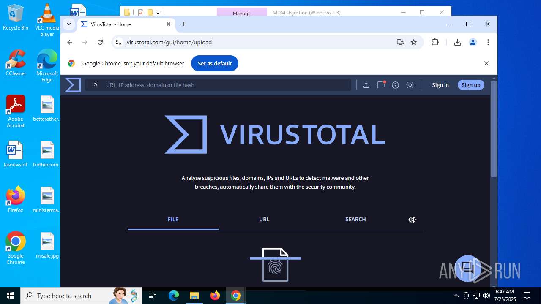Select the VirusTotal - Home tab

tap(126, 24)
